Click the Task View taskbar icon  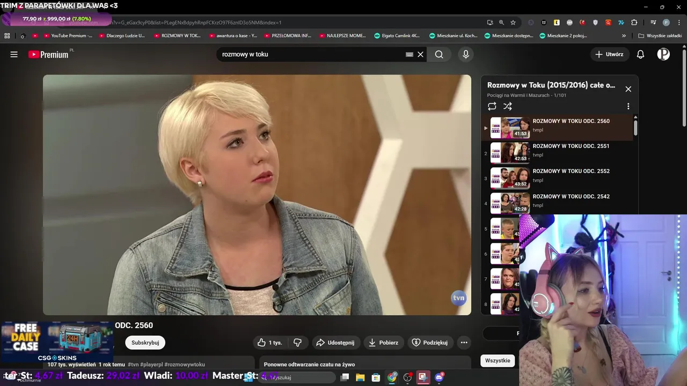point(345,377)
